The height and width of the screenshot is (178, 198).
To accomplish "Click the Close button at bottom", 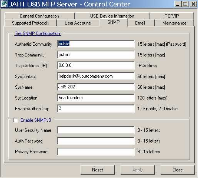I will pyautogui.click(x=177, y=170).
